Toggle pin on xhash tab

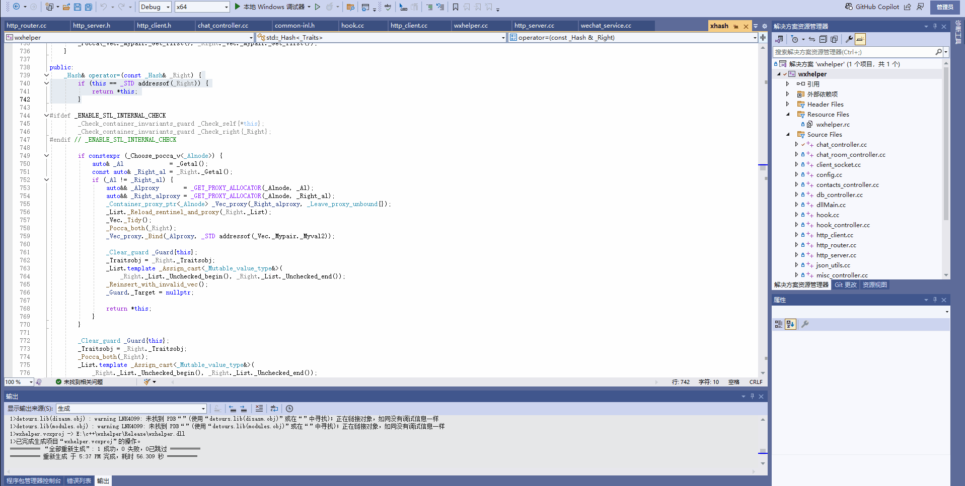[736, 26]
